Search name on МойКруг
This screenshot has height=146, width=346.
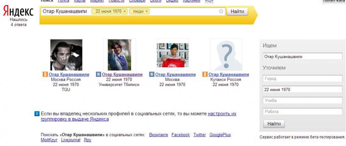(49, 140)
